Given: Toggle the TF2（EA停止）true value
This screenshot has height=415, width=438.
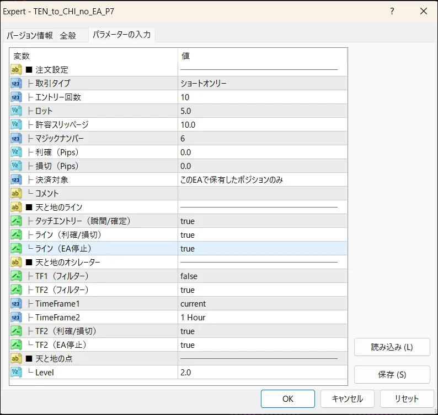Looking at the screenshot, I should tap(262, 345).
